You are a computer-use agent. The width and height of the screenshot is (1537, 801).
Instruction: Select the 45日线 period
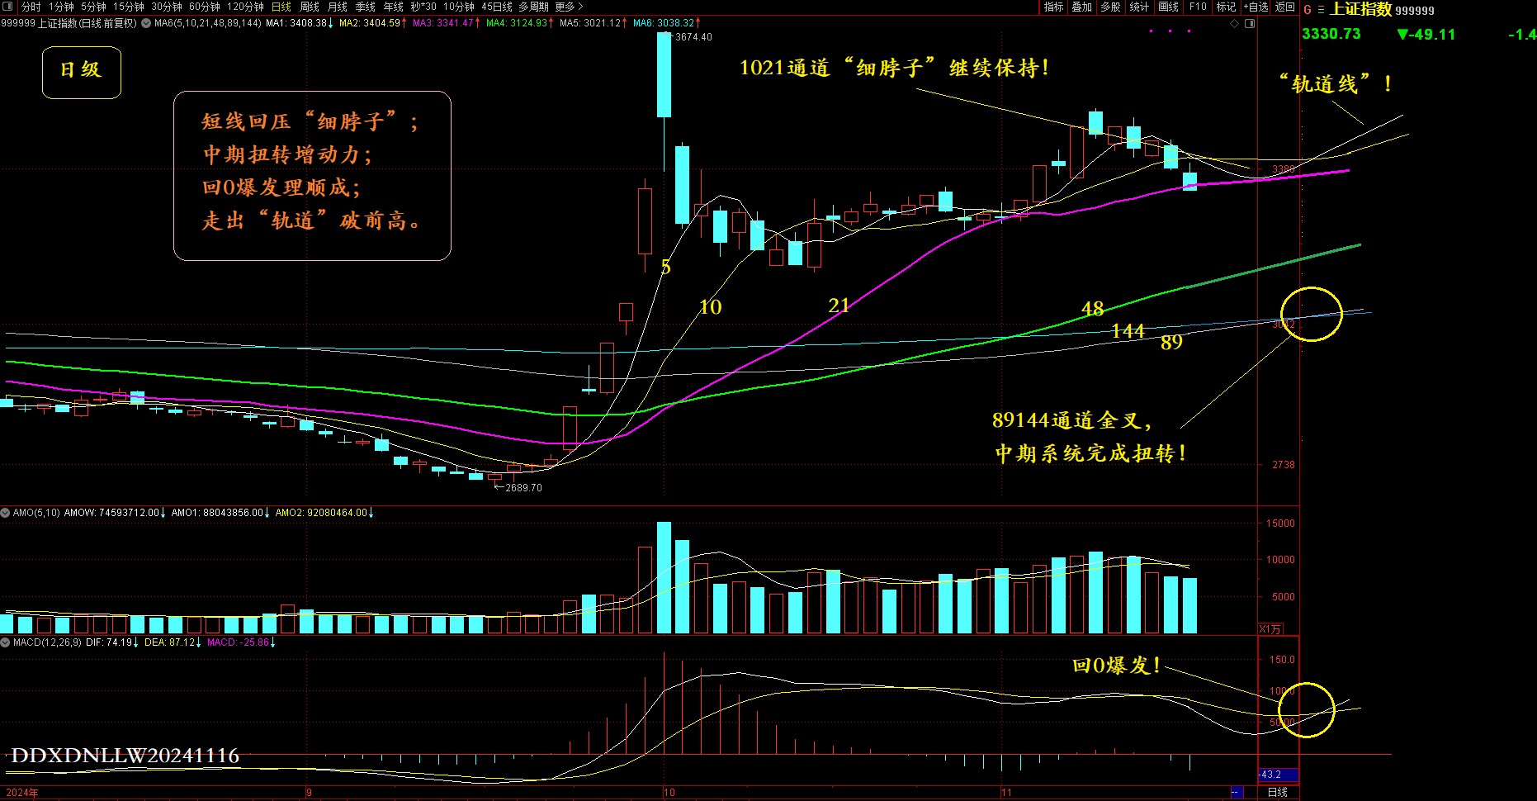[497, 7]
